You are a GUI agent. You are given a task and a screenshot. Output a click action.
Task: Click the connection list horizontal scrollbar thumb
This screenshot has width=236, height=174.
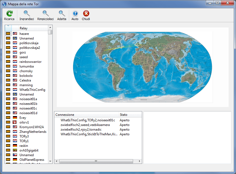96,161
